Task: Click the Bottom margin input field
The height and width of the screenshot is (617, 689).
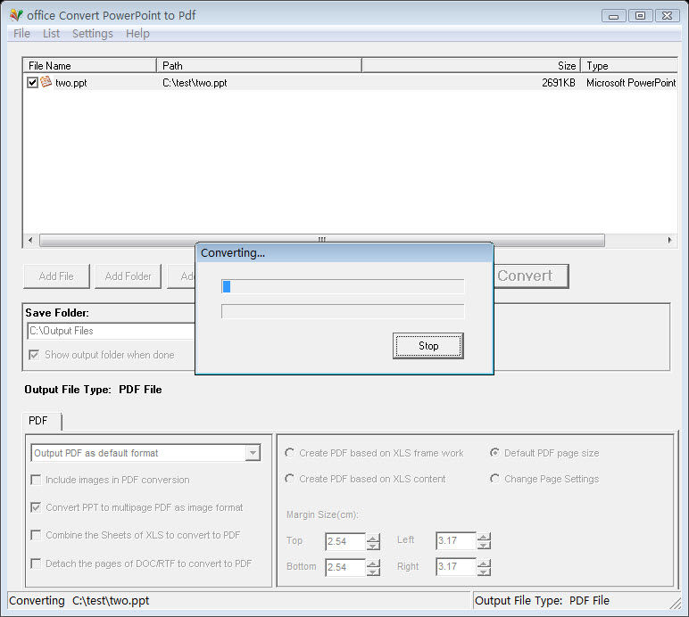Action: pyautogui.click(x=345, y=567)
